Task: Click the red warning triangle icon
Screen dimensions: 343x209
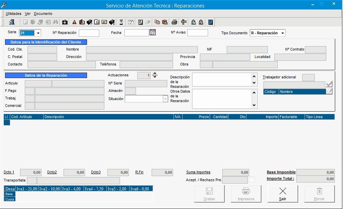Action: [x=74, y=22]
